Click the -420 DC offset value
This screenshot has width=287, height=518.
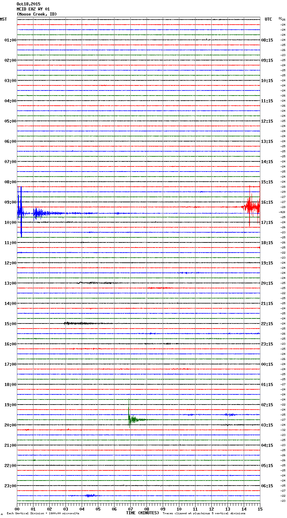[x=282, y=212]
